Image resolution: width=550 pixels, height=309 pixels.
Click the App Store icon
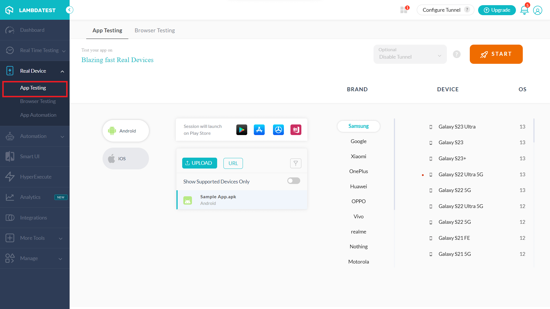click(259, 130)
